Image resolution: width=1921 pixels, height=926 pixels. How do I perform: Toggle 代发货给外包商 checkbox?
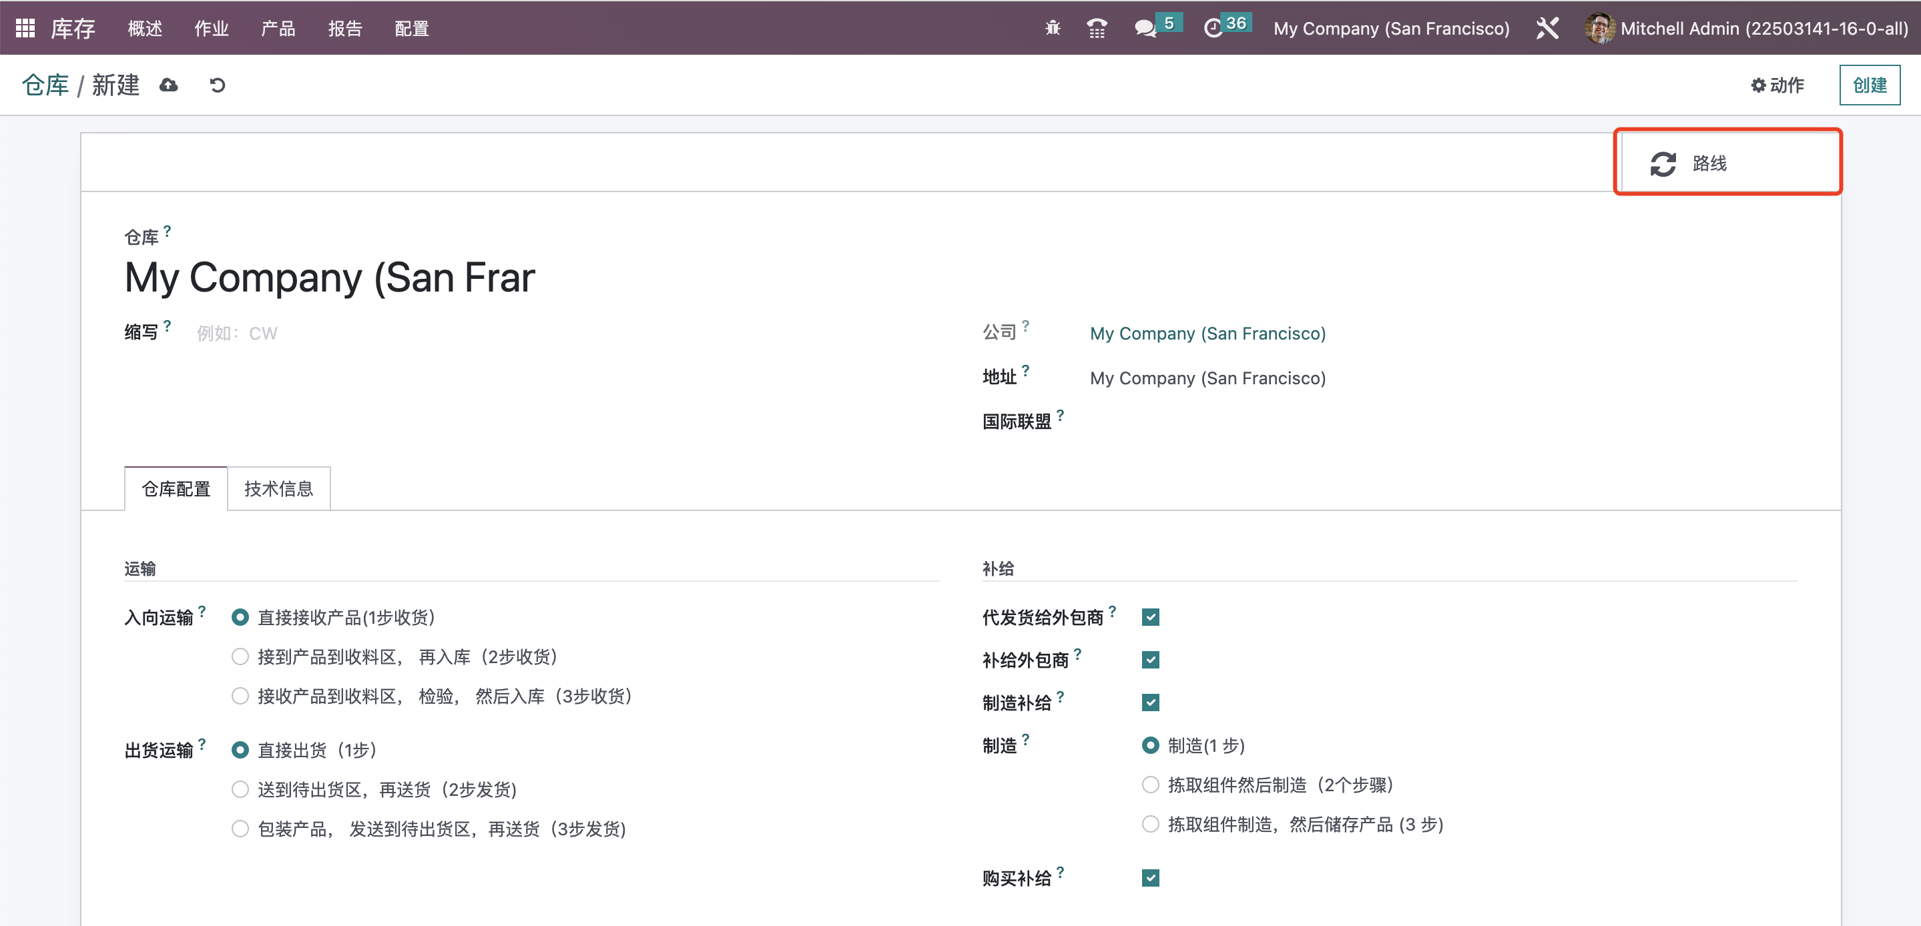point(1150,617)
